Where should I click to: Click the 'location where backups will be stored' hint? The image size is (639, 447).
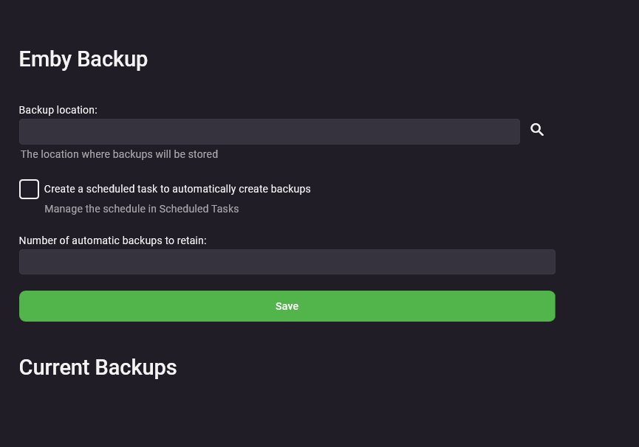119,154
